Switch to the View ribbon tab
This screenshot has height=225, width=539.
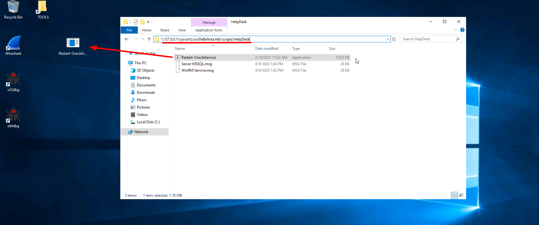pyautogui.click(x=182, y=30)
